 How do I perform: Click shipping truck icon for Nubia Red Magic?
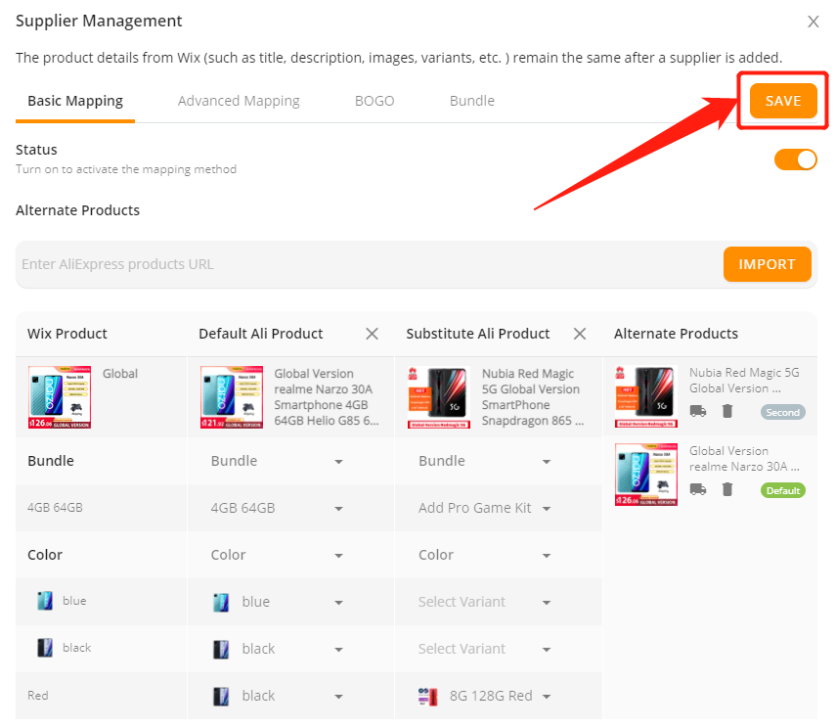[x=698, y=411]
